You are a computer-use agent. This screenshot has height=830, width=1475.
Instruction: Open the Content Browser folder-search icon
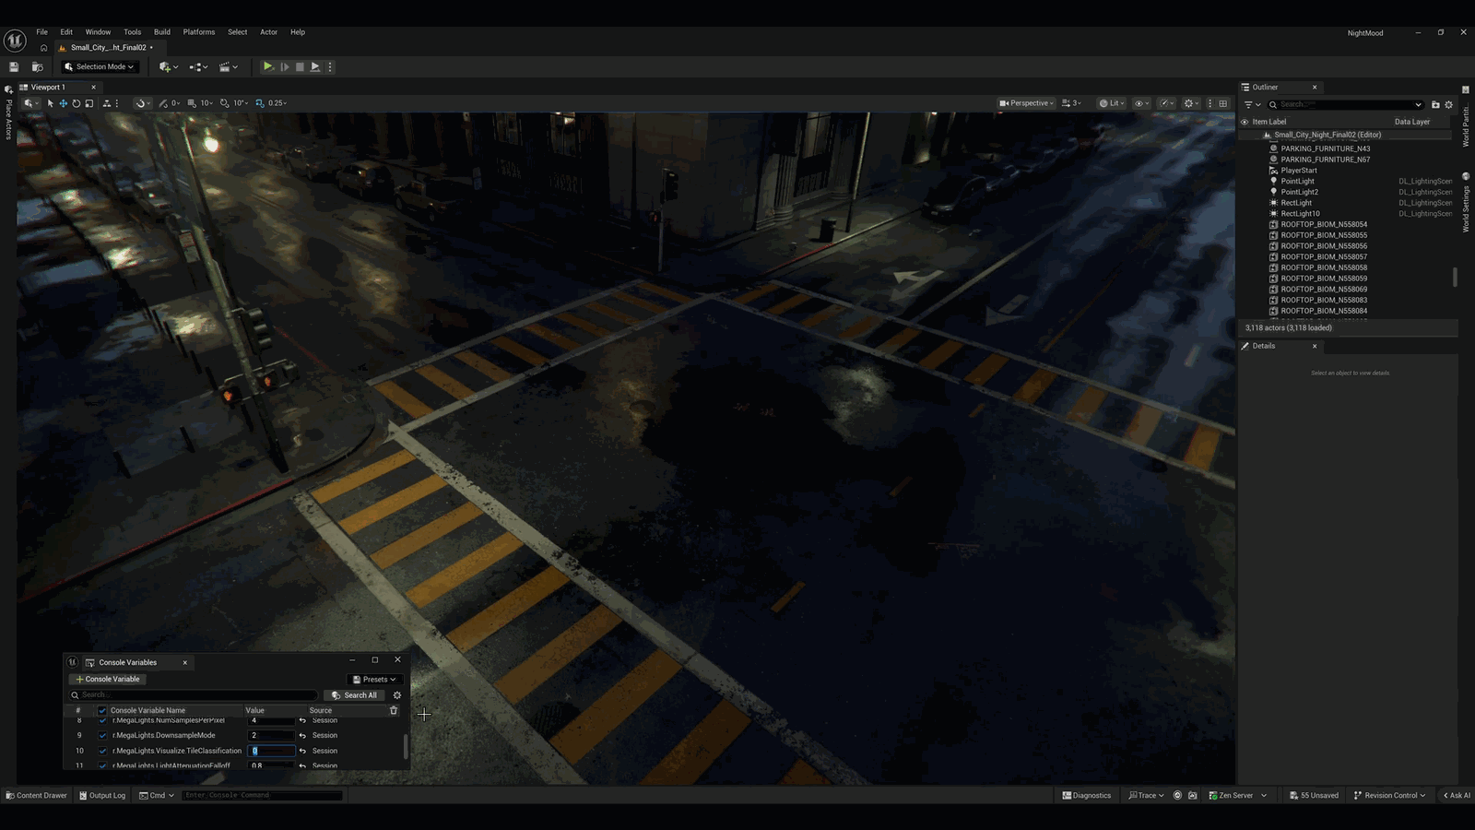coord(38,66)
